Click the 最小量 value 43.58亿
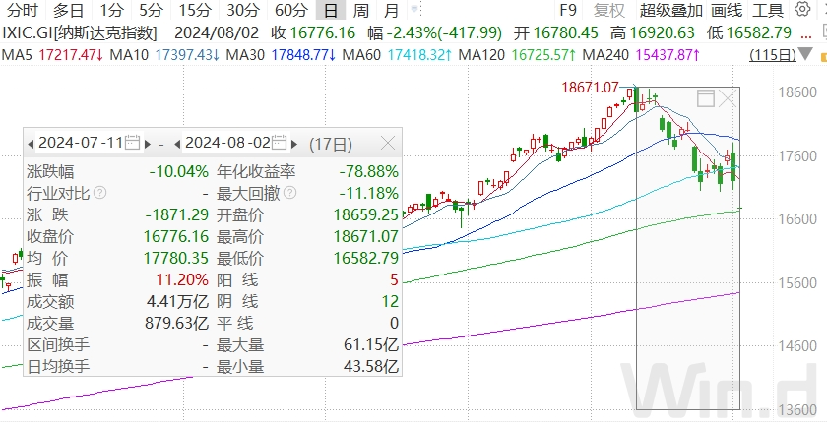Image resolution: width=827 pixels, height=428 pixels. pyautogui.click(x=370, y=366)
